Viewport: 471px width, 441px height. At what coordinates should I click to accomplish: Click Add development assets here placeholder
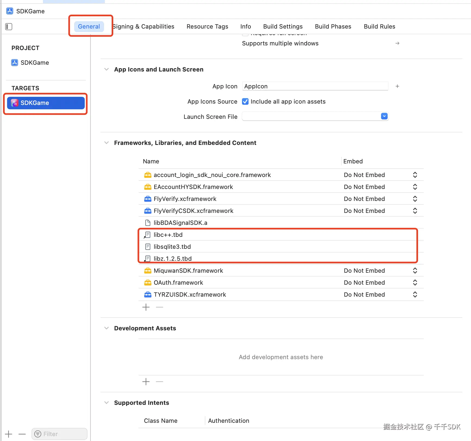pyautogui.click(x=281, y=357)
